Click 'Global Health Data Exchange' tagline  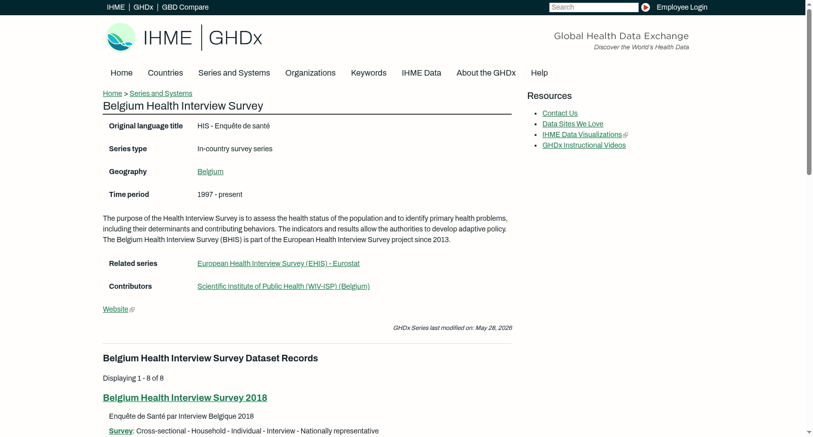(621, 36)
